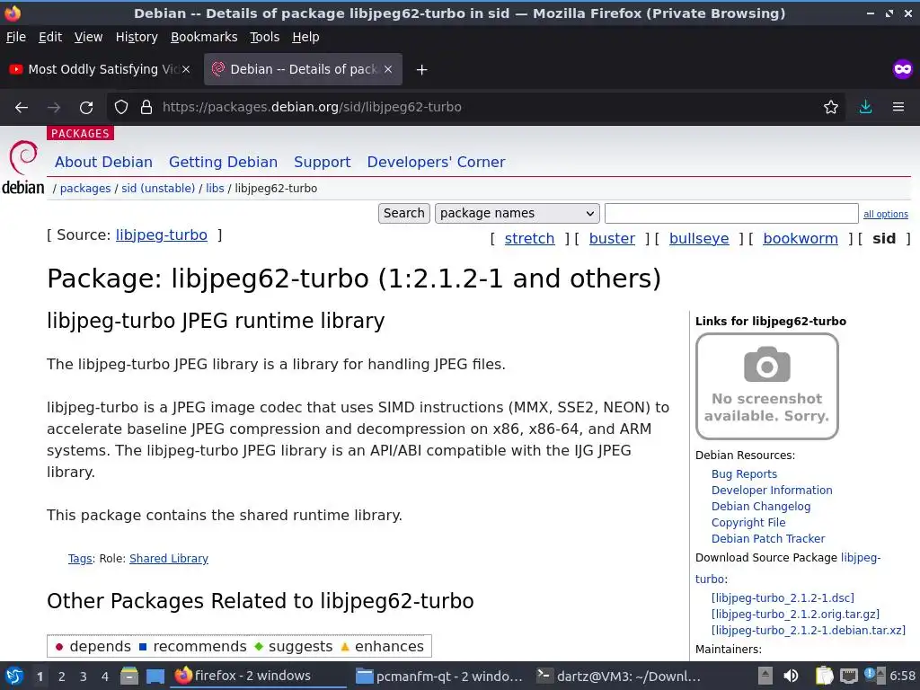
Task: Switch to the stretch release
Action: point(529,239)
